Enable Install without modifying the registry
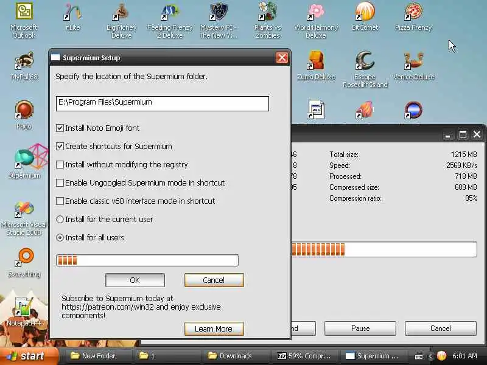Screen dimensions: 487x365 click(x=60, y=164)
